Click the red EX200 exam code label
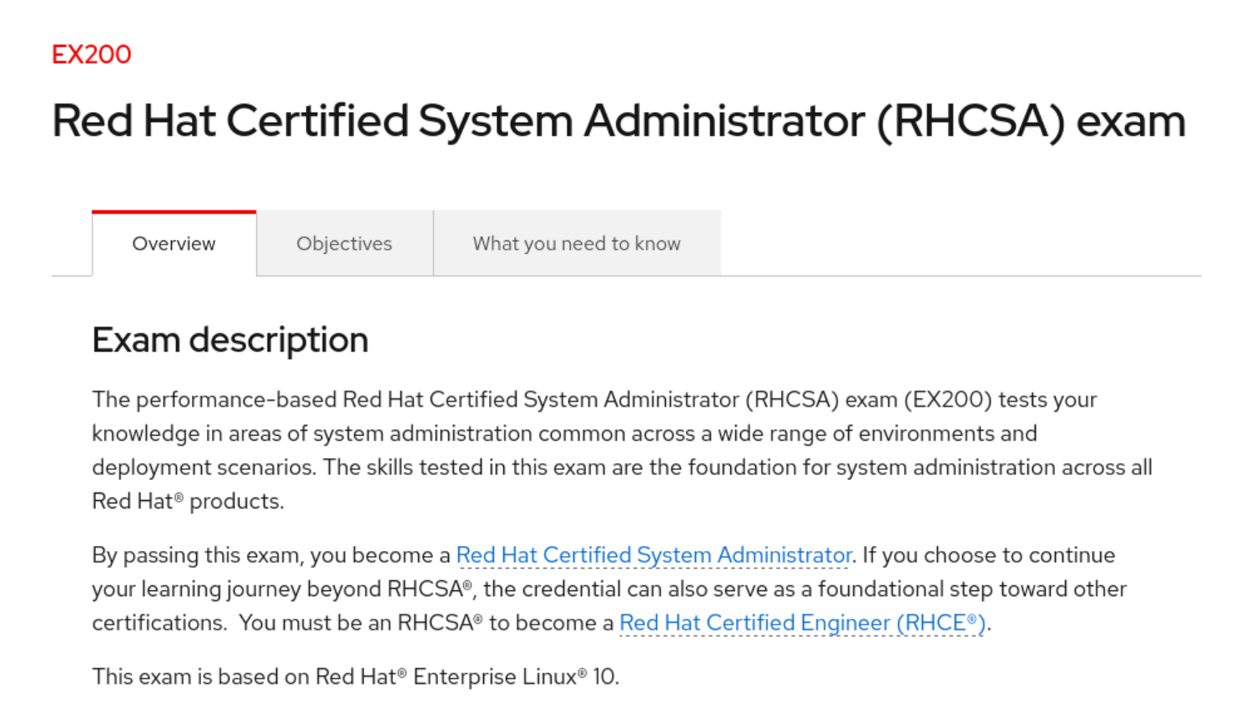 (92, 54)
